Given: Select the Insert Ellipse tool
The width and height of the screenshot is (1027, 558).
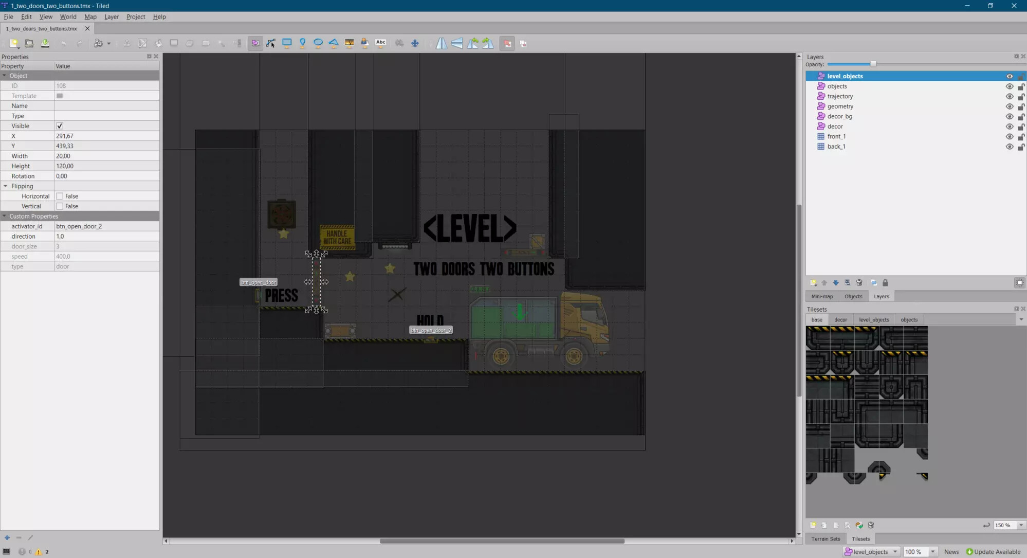Looking at the screenshot, I should pyautogui.click(x=318, y=43).
